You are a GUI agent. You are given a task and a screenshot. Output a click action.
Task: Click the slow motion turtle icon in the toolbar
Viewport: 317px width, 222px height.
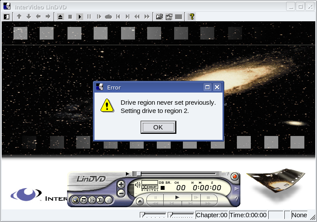click(108, 17)
